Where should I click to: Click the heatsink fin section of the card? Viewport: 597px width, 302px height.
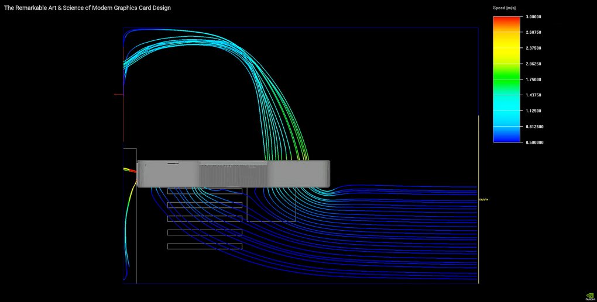point(234,175)
